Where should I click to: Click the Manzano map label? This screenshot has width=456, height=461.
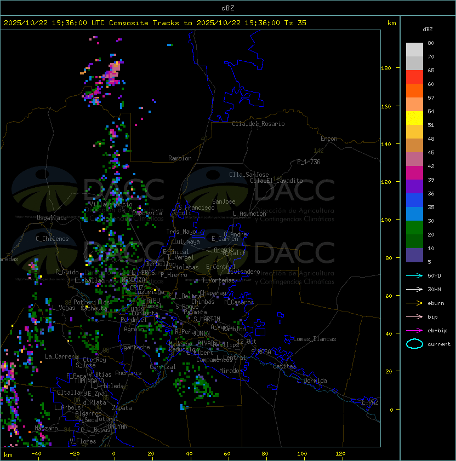pyautogui.click(x=46, y=428)
